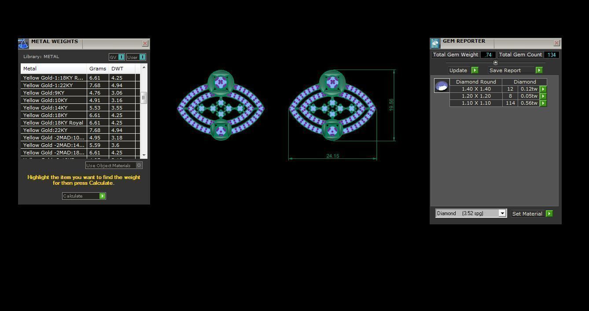The image size is (589, 311).
Task: Click the Metal column header
Action: point(54,69)
